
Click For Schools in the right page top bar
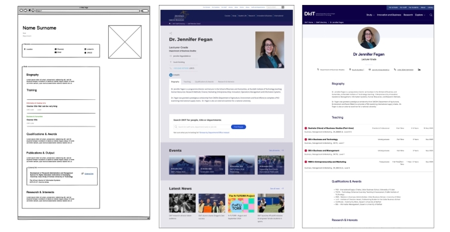(393, 7)
